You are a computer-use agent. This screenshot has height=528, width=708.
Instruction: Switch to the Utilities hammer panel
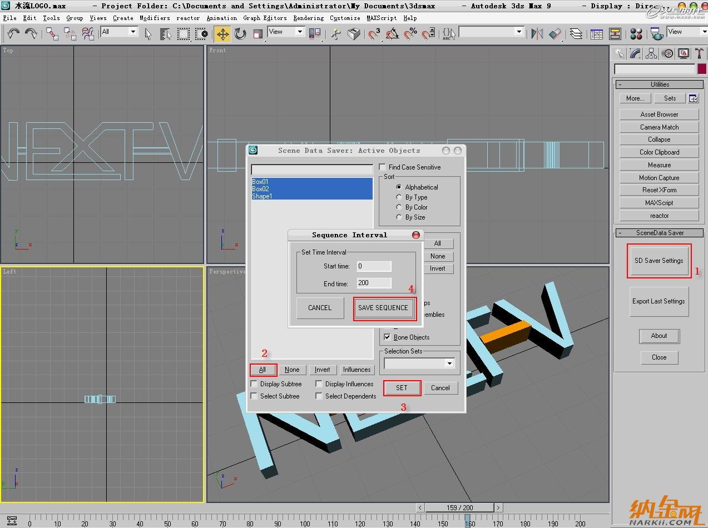[699, 53]
